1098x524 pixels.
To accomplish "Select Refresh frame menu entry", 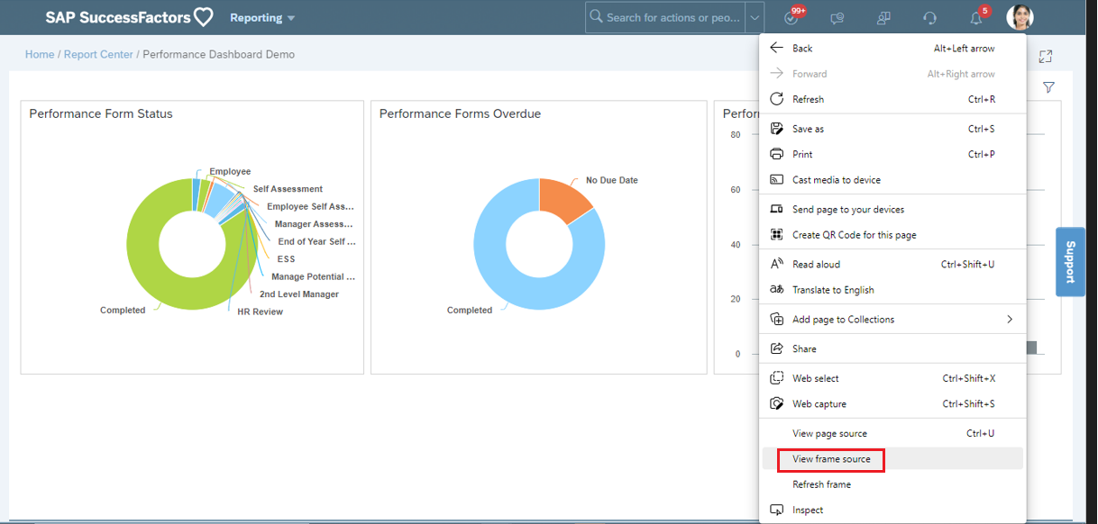I will [893, 484].
